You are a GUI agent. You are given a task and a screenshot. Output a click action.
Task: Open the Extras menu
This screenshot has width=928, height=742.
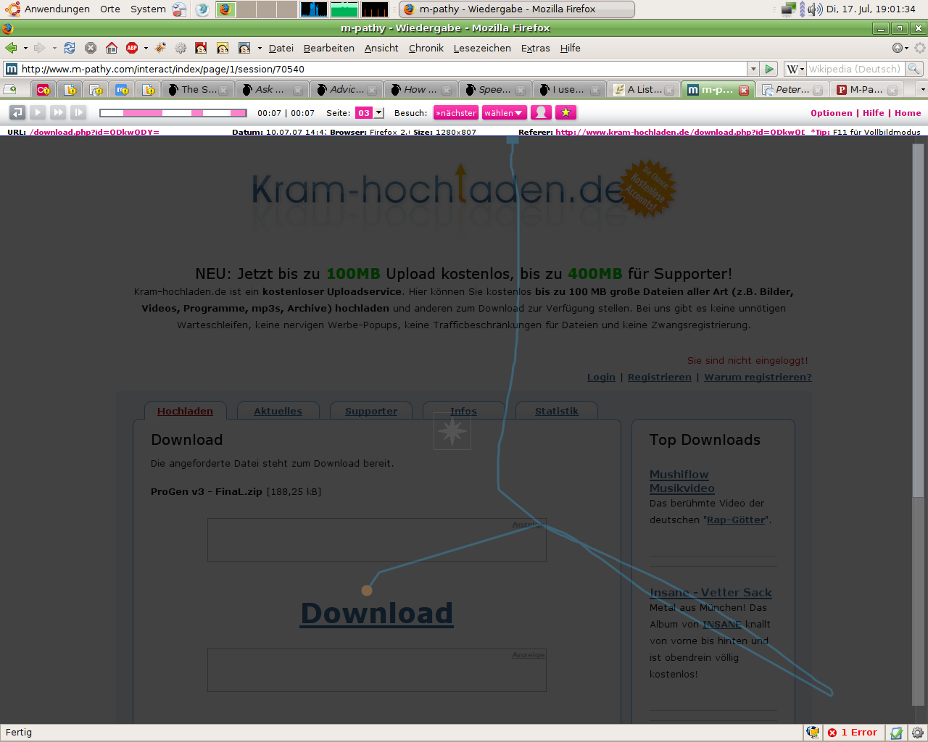pyautogui.click(x=536, y=48)
